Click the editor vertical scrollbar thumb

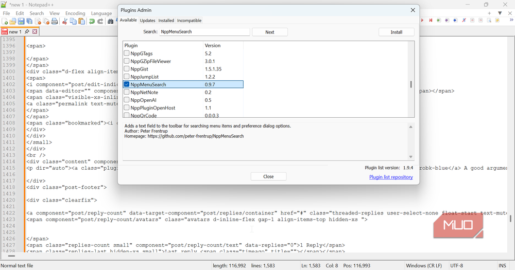pyautogui.click(x=510, y=218)
